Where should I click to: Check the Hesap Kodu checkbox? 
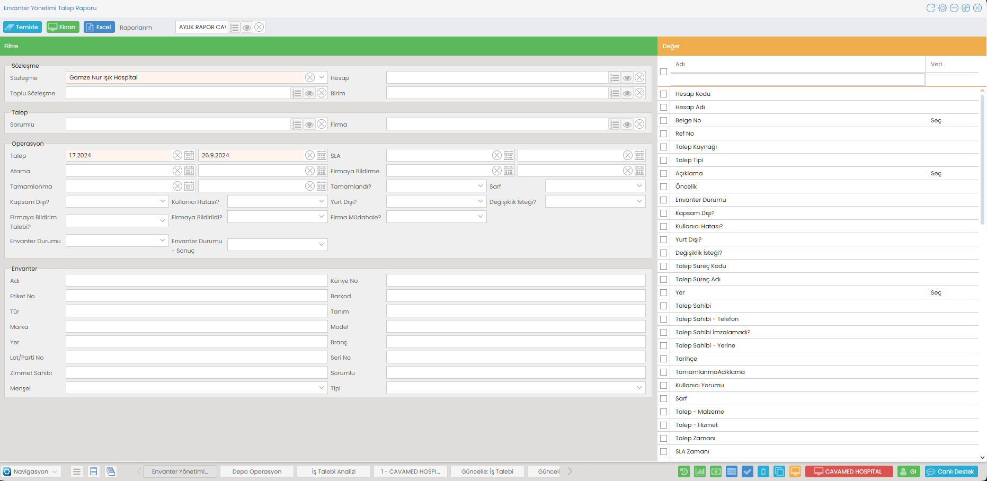click(x=663, y=94)
